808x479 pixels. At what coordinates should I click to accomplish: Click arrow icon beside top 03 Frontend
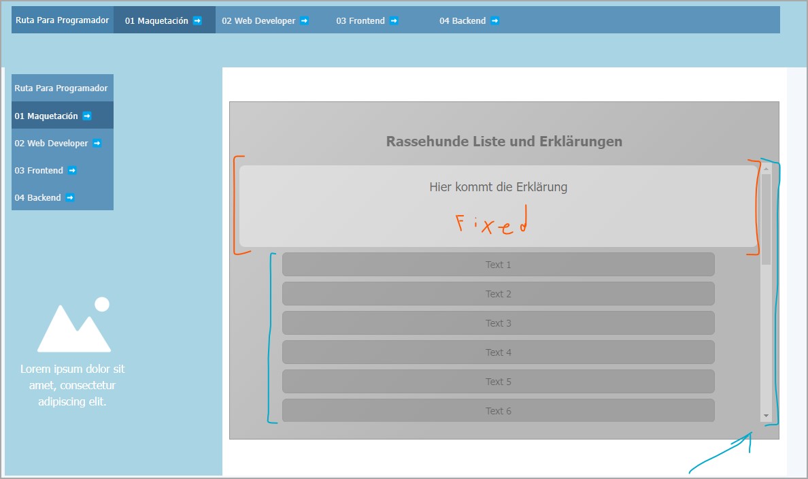tap(394, 21)
